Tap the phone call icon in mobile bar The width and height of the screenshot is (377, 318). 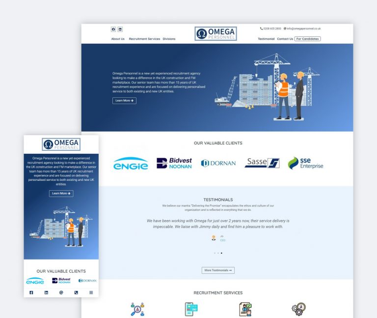(76, 292)
